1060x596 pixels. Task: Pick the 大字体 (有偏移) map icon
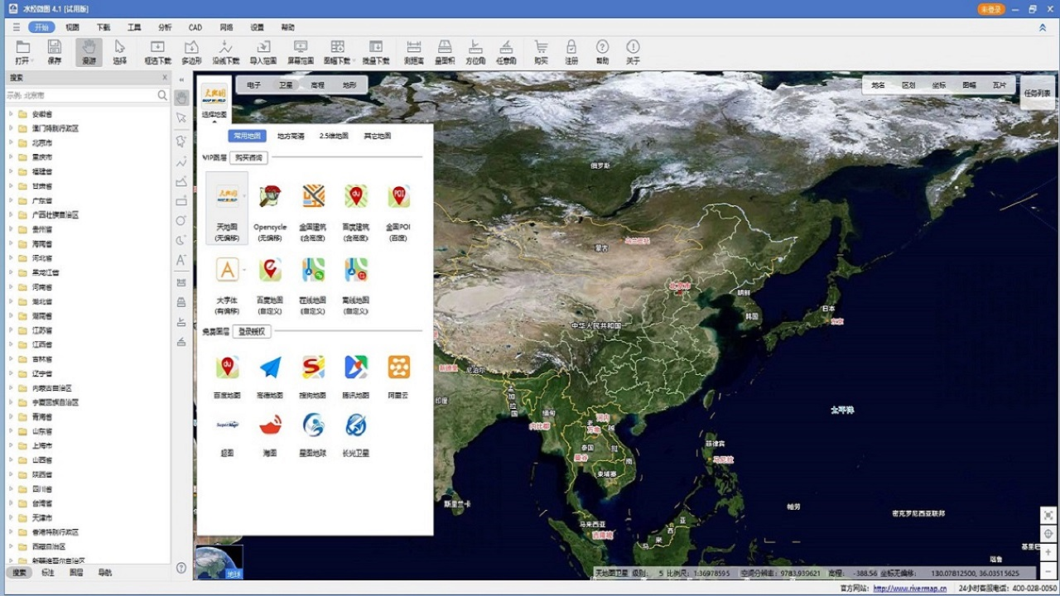(x=227, y=270)
